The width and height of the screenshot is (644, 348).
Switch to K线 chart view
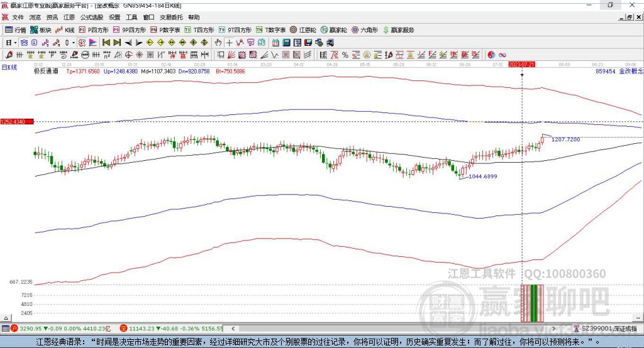click(x=65, y=30)
